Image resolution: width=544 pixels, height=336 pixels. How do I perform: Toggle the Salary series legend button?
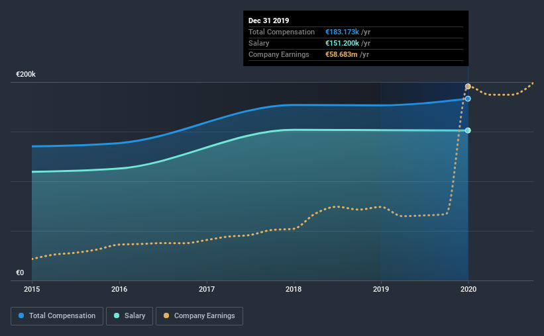[129, 316]
